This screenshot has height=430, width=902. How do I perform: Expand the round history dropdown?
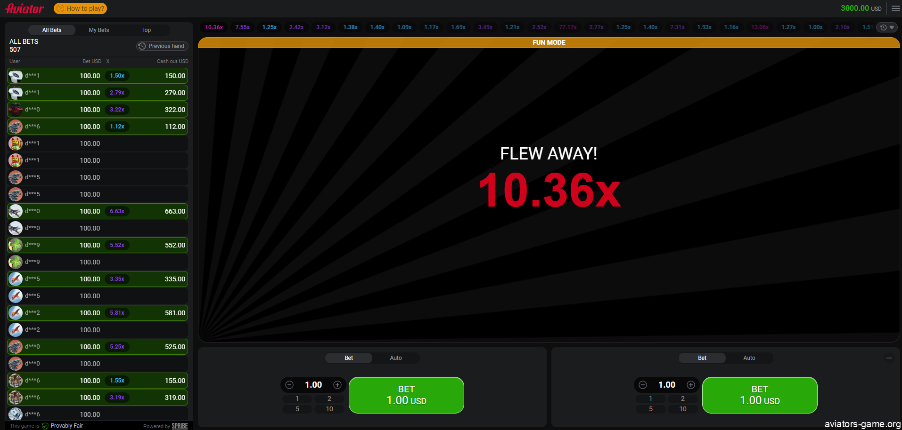point(887,27)
